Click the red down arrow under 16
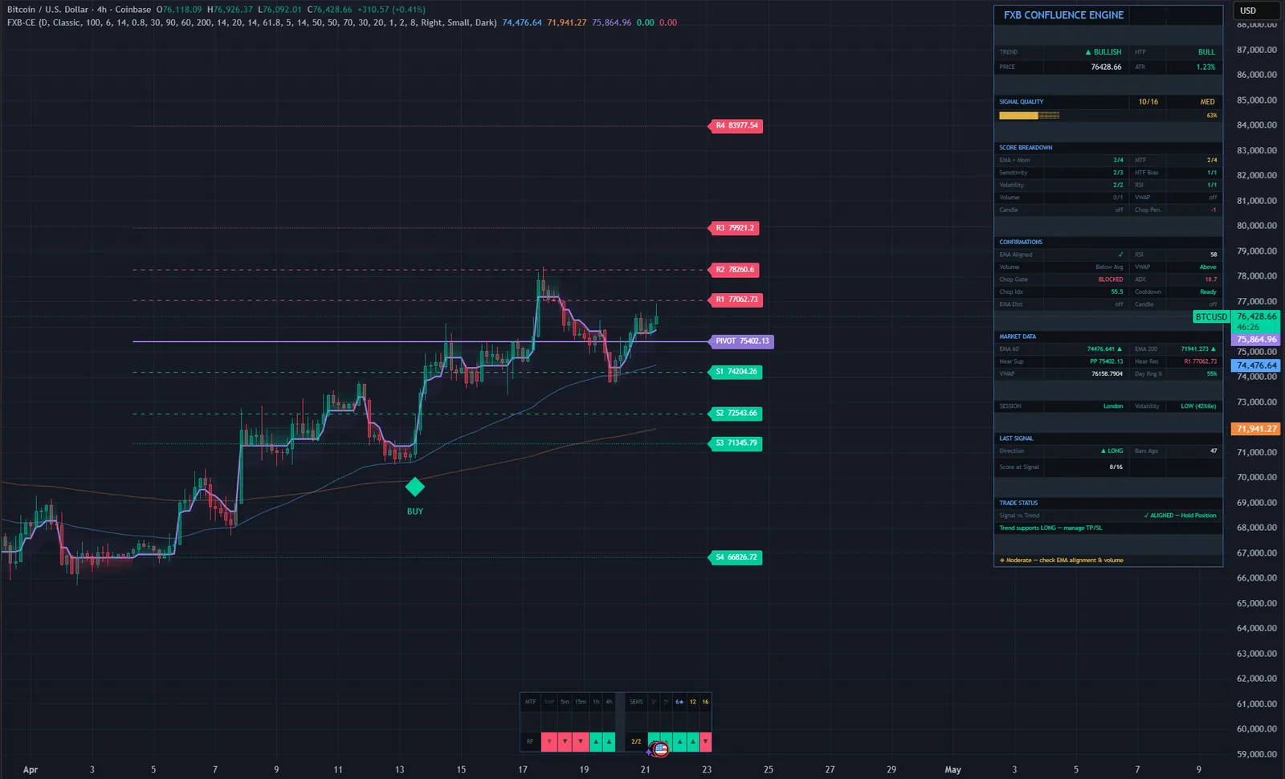The height and width of the screenshot is (779, 1285). pos(705,741)
